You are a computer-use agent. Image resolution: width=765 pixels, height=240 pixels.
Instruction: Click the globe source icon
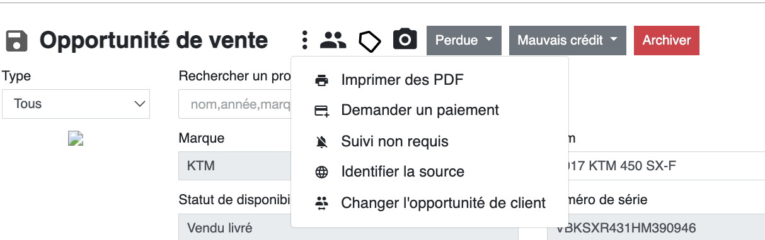pos(322,172)
